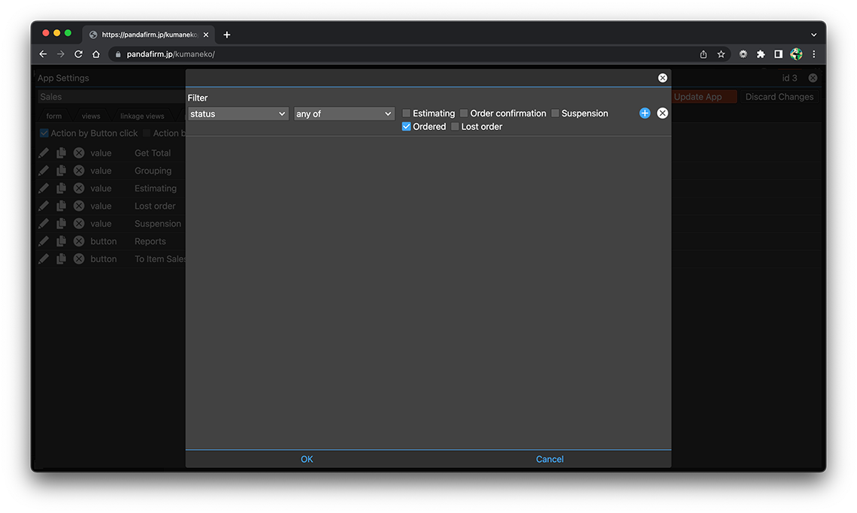The height and width of the screenshot is (513, 857).
Task: Confirm the filter with OK
Action: point(307,459)
